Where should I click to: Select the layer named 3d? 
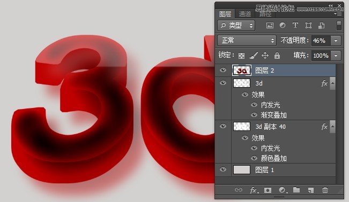(259, 83)
